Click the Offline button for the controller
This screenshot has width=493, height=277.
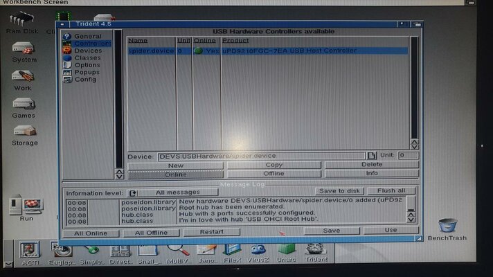click(274, 173)
